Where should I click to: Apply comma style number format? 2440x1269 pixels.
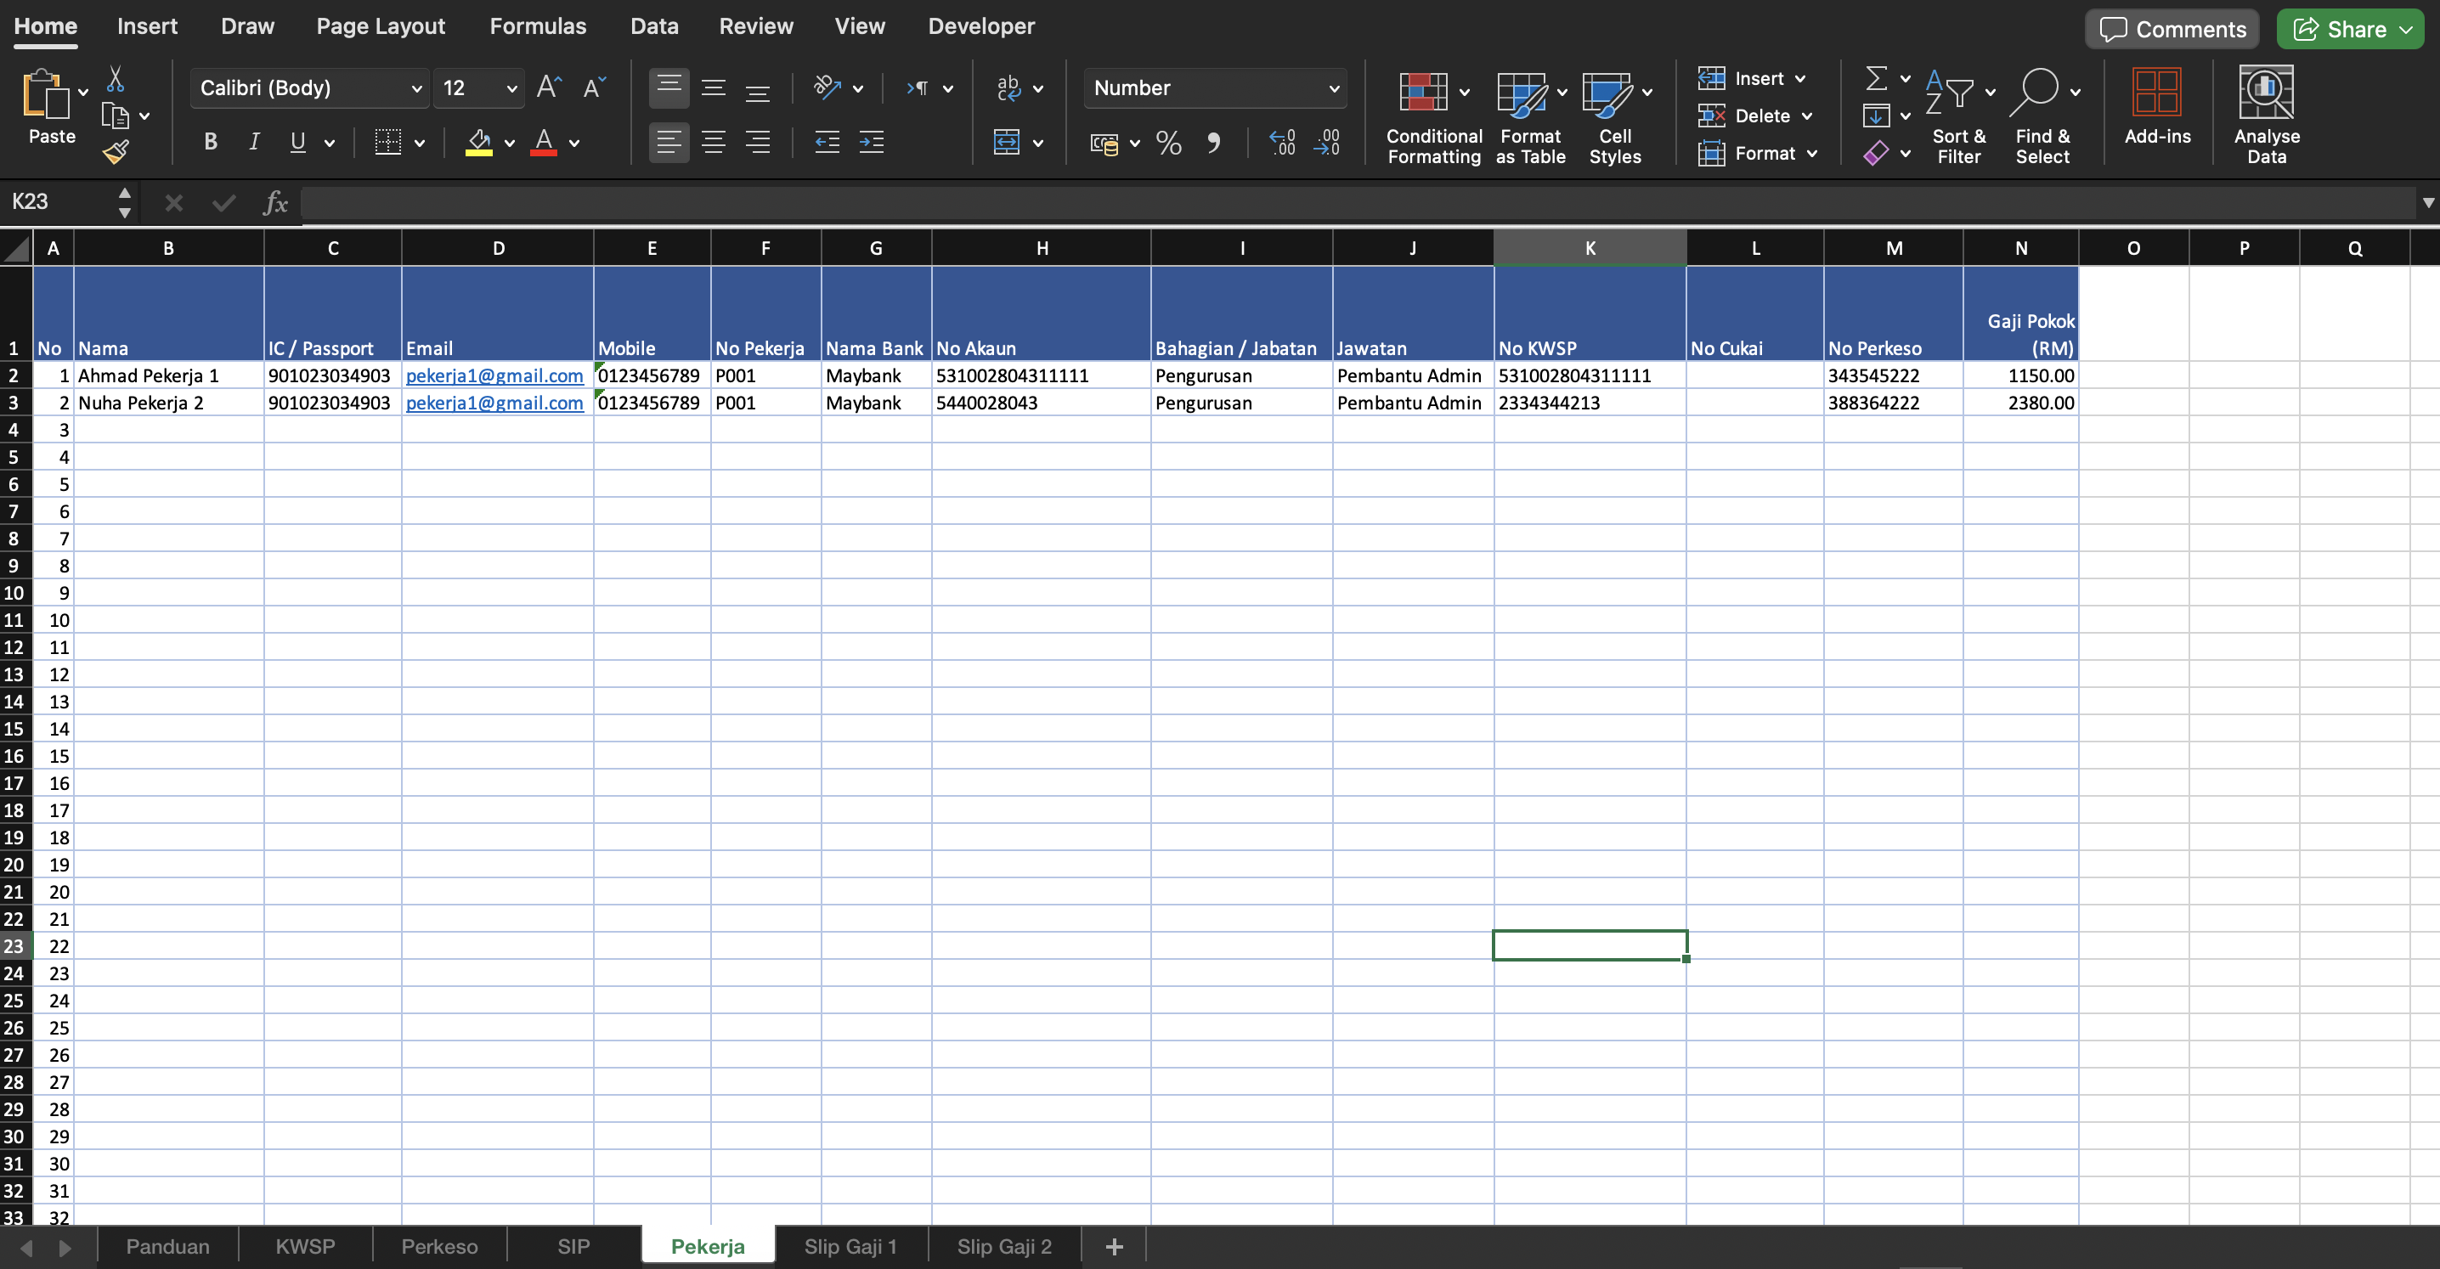tap(1213, 143)
